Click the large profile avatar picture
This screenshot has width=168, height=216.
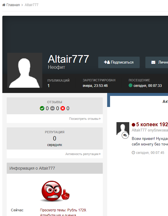[x=25, y=70]
